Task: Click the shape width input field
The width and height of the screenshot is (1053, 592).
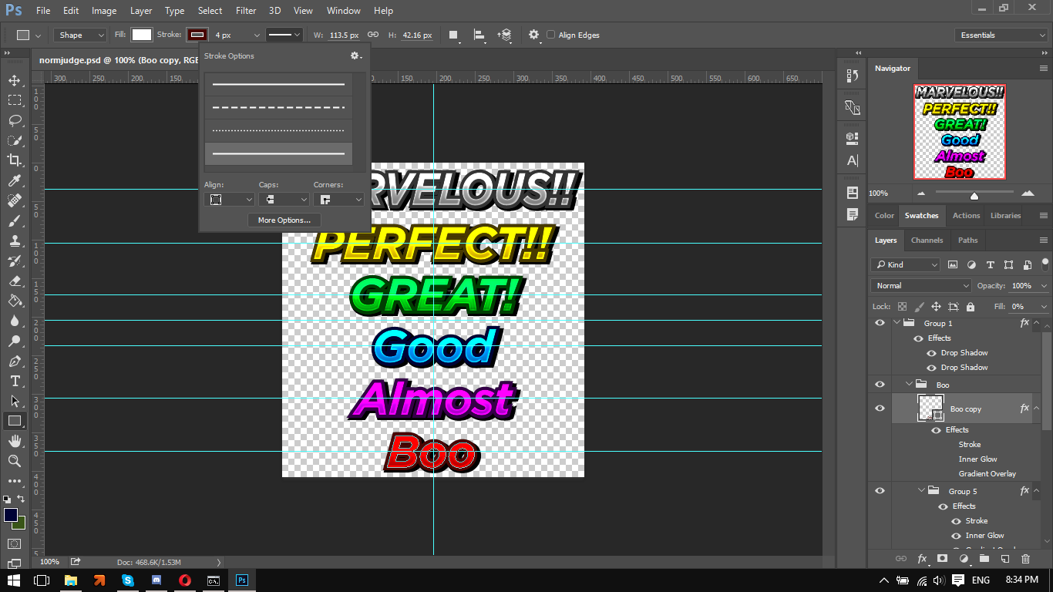Action: point(344,35)
